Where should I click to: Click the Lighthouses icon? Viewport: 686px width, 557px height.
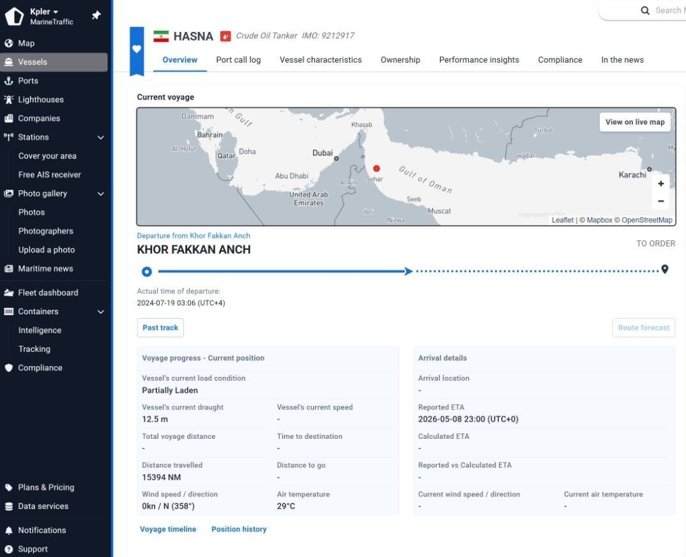pos(9,100)
